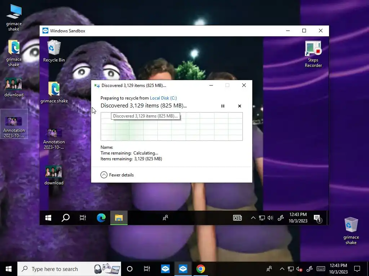Cancel the recycle operation with the X button
This screenshot has width=369, height=276.
(x=239, y=106)
